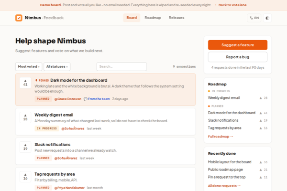Open the All statuses filter dropdown
This screenshot has height=191, width=287.
(57, 66)
